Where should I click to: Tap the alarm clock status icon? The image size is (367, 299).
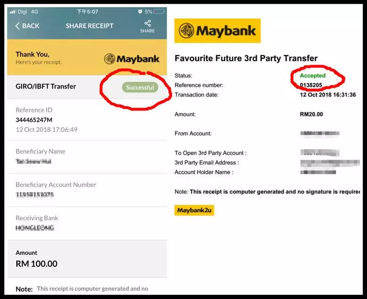(140, 11)
